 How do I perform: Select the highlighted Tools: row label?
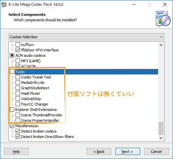(x=86, y=72)
